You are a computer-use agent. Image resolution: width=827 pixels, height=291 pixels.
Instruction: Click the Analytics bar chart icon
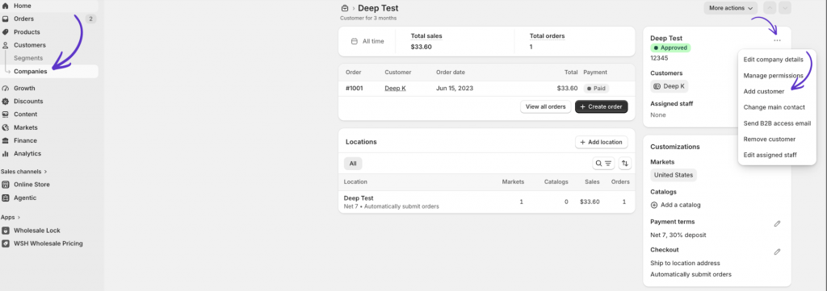coord(6,154)
